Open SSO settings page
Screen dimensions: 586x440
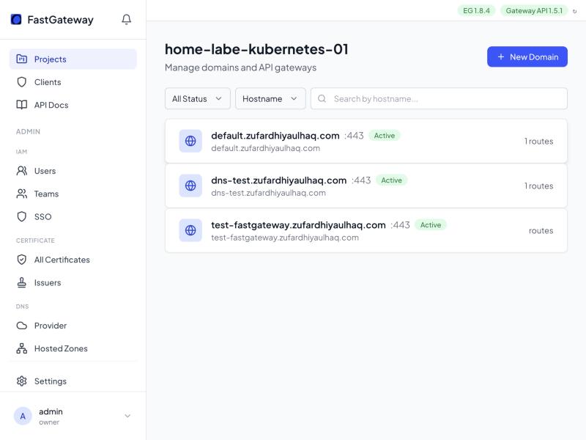point(73,216)
